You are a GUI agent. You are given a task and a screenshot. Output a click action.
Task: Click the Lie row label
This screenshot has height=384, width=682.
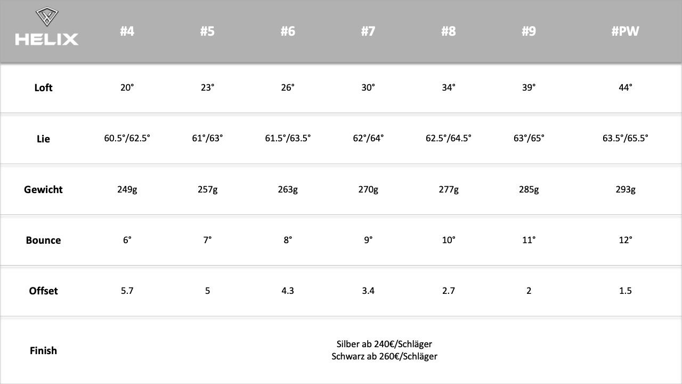[43, 139]
